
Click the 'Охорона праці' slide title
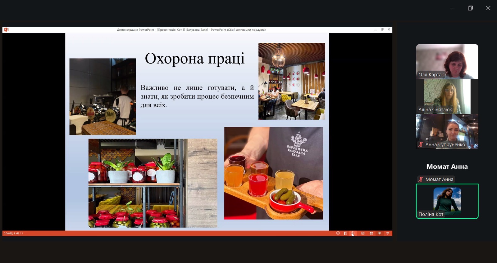click(195, 58)
